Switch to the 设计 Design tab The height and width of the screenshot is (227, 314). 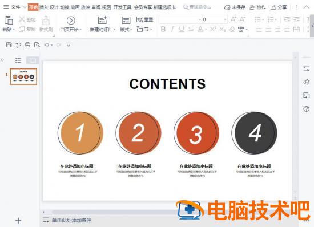(54, 7)
